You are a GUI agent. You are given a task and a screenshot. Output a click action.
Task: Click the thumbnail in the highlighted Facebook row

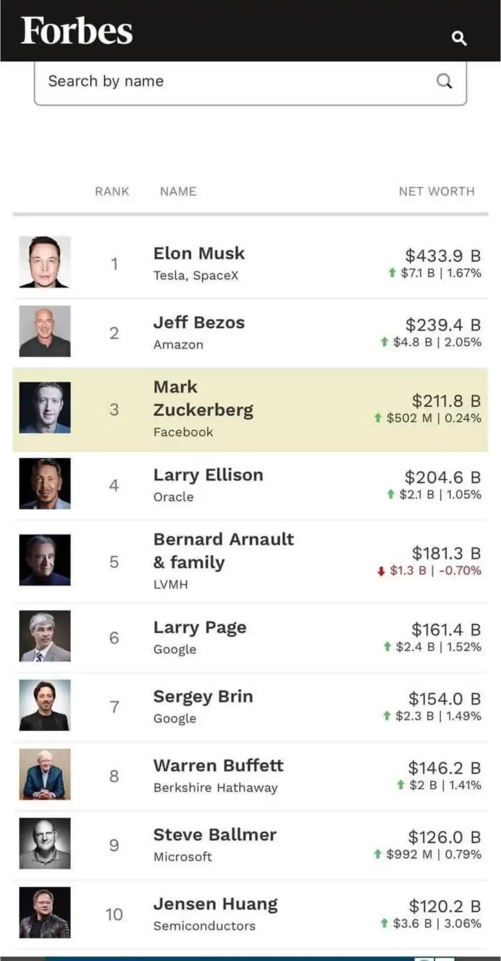pos(45,407)
